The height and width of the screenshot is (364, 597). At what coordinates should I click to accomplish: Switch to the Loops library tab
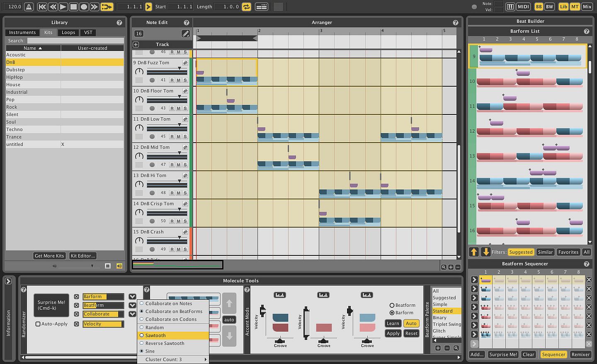tap(68, 32)
